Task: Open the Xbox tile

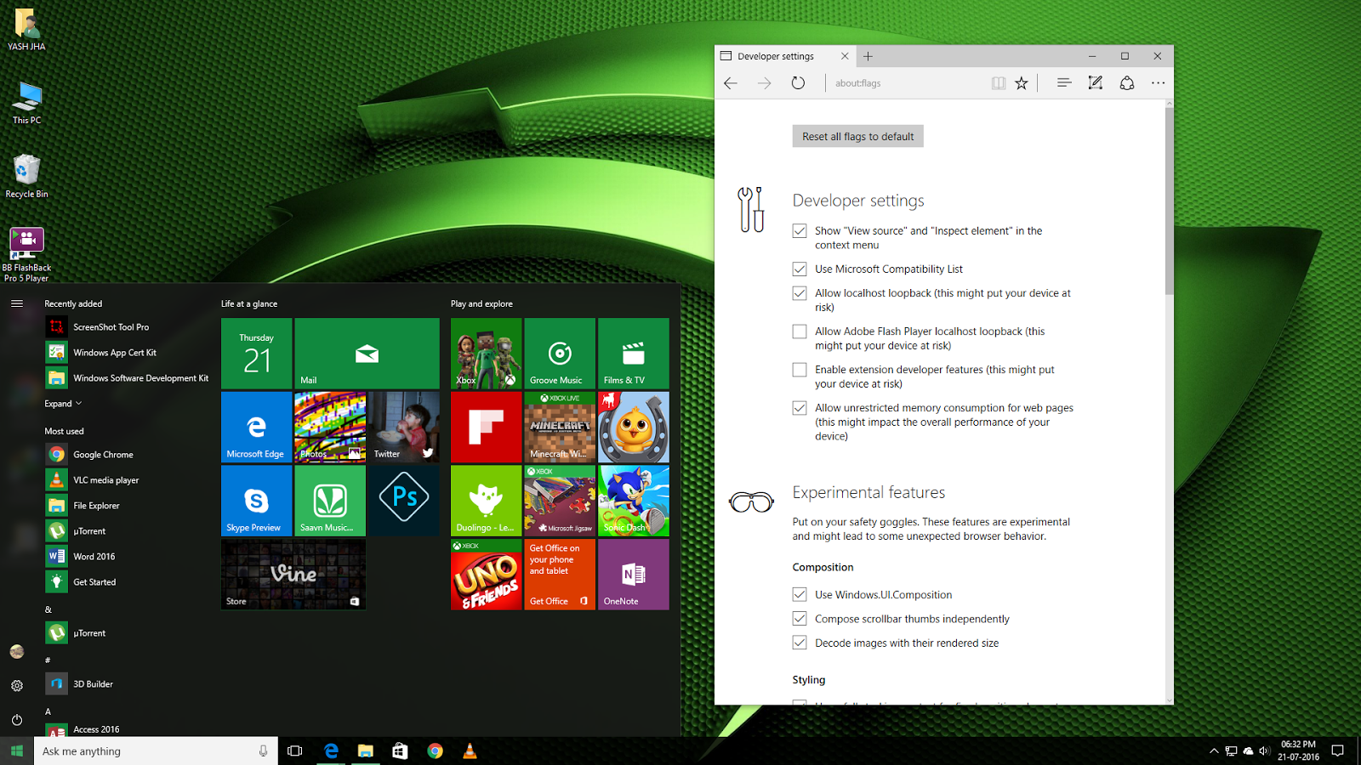Action: click(x=486, y=354)
